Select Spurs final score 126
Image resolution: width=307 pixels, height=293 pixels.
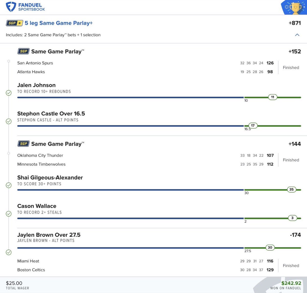(x=270, y=63)
